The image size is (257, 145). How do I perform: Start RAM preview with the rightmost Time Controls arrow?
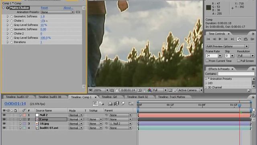[252, 39]
